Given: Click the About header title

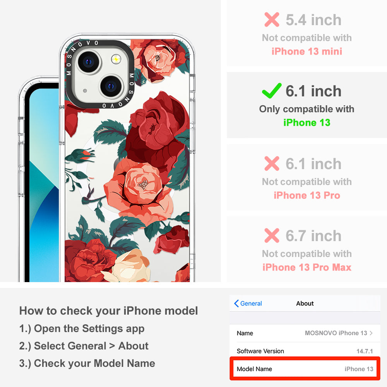Looking at the screenshot, I should (x=305, y=303).
